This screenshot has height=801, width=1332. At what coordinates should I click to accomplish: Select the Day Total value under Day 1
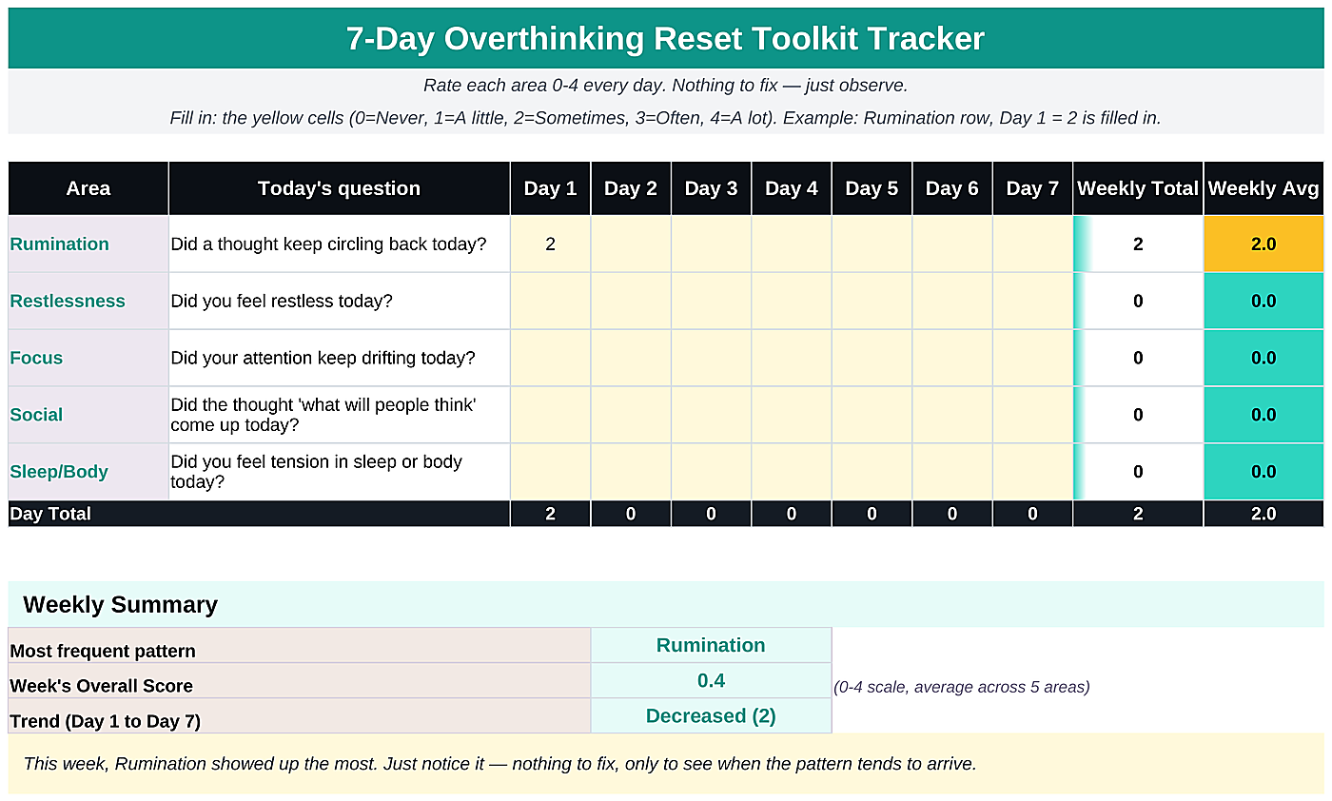coord(551,514)
